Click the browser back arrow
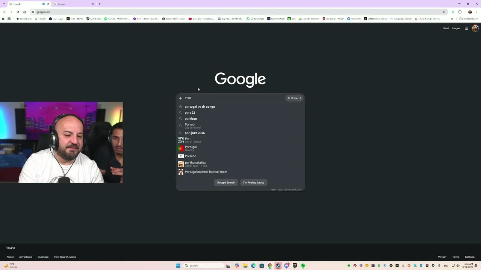This screenshot has height=270, width=481. (x=4, y=12)
